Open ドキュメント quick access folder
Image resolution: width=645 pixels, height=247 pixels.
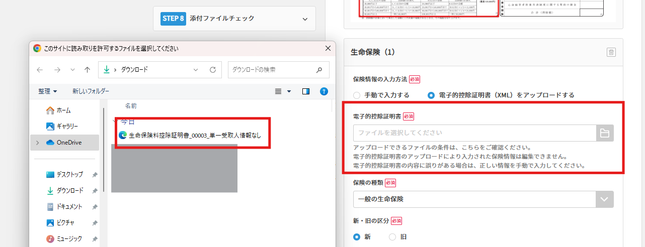coord(65,207)
